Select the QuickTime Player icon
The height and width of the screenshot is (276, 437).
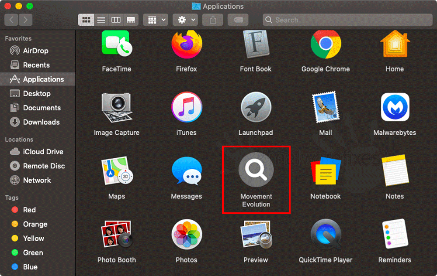coord(326,234)
